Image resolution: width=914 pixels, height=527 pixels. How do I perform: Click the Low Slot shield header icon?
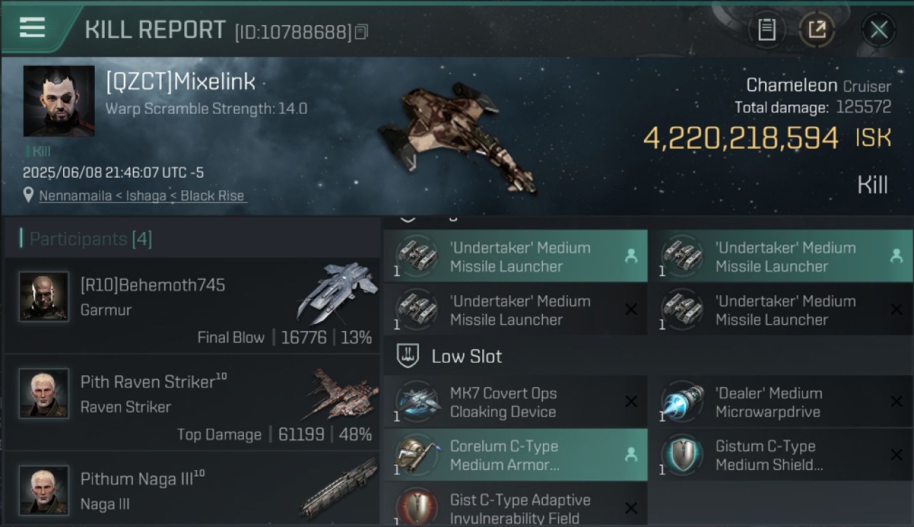click(x=408, y=356)
